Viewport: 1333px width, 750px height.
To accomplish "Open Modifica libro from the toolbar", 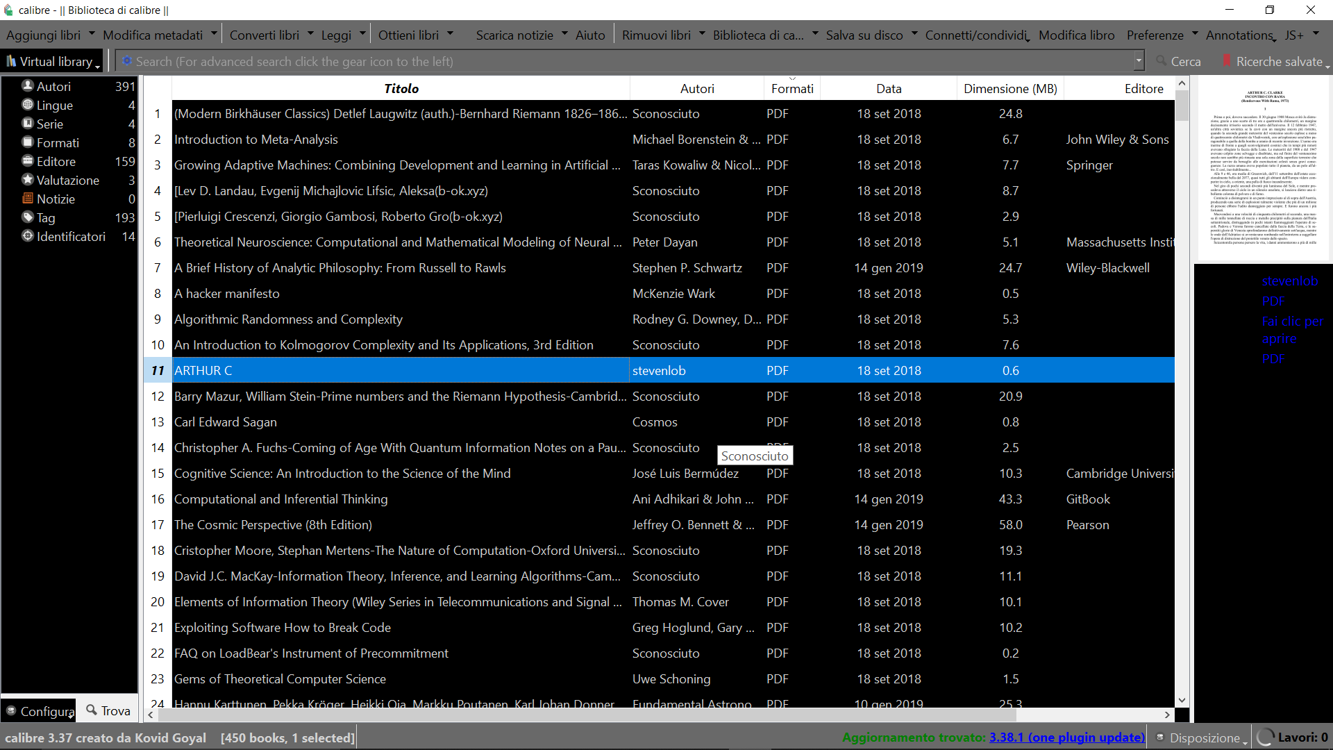I will click(x=1076, y=35).
